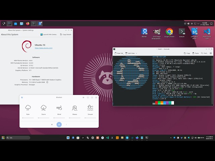
Task: Click Copy Details in System Settings
Action: 66,35
